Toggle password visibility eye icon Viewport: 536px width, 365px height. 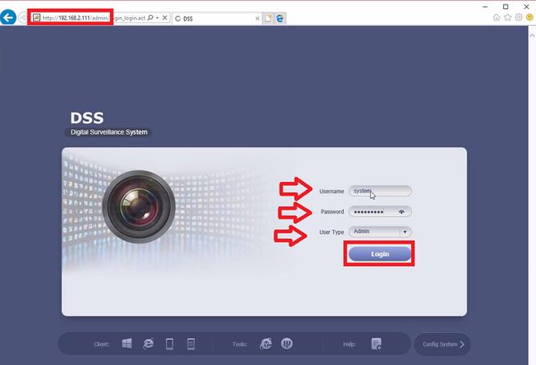[x=402, y=212]
